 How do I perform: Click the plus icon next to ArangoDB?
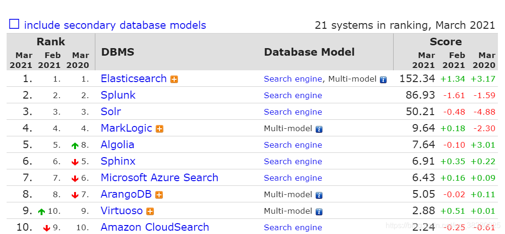pyautogui.click(x=159, y=195)
